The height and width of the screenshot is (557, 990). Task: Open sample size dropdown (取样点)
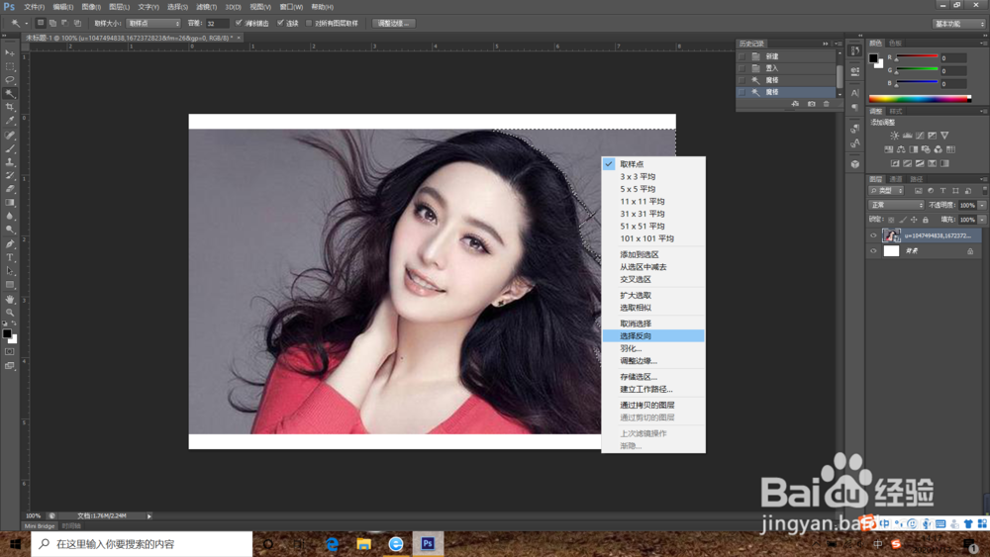coord(153,24)
